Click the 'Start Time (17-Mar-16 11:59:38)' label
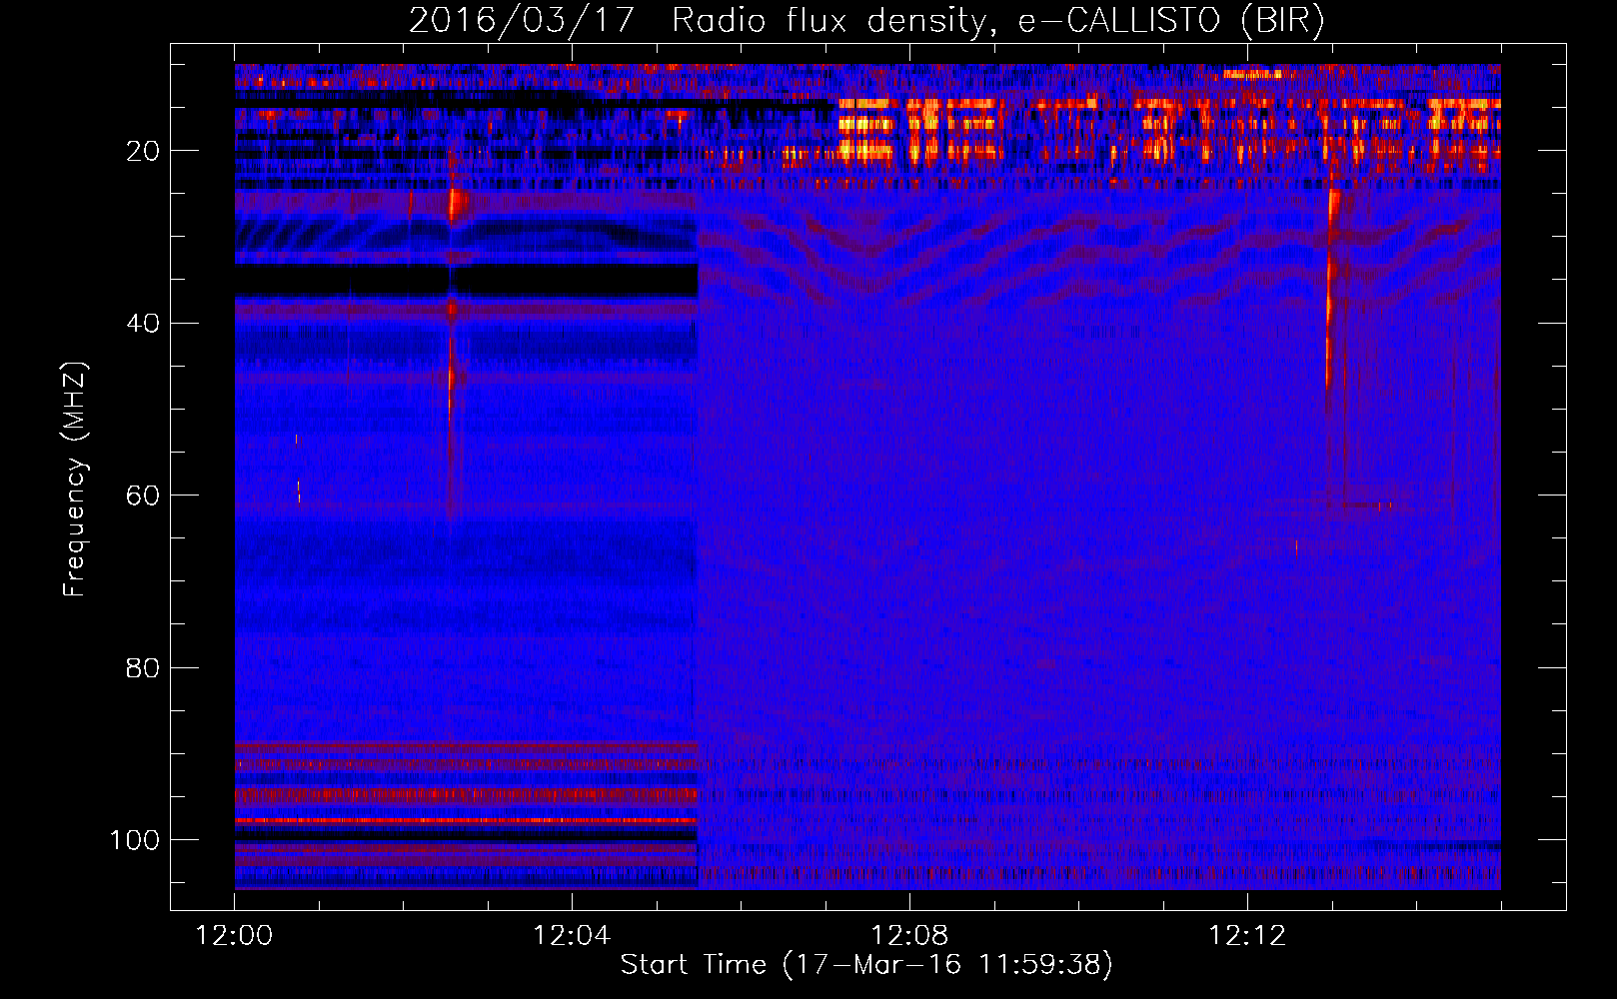Image resolution: width=1617 pixels, height=999 pixels. click(866, 965)
